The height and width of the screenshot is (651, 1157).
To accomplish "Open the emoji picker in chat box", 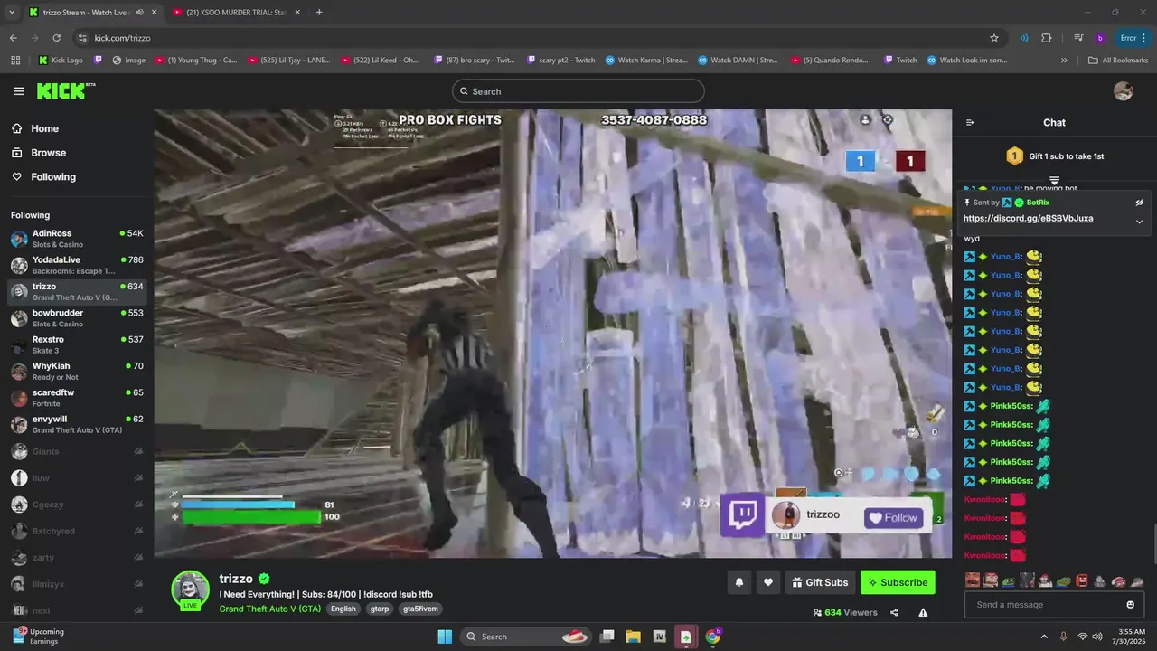I will pos(1130,605).
